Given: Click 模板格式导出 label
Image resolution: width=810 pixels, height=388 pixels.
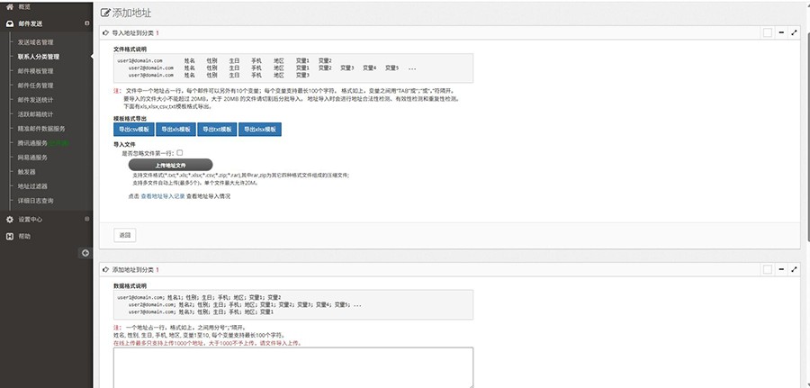Looking at the screenshot, I should click(x=130, y=118).
